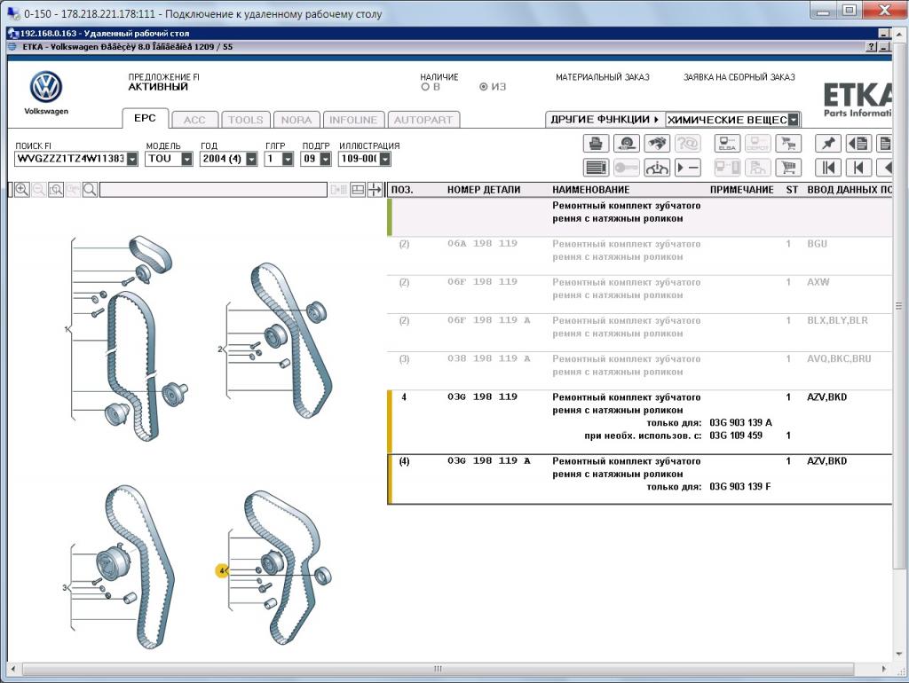The width and height of the screenshot is (909, 683).
Task: Click the info steering wheel icon
Action: pos(656,168)
